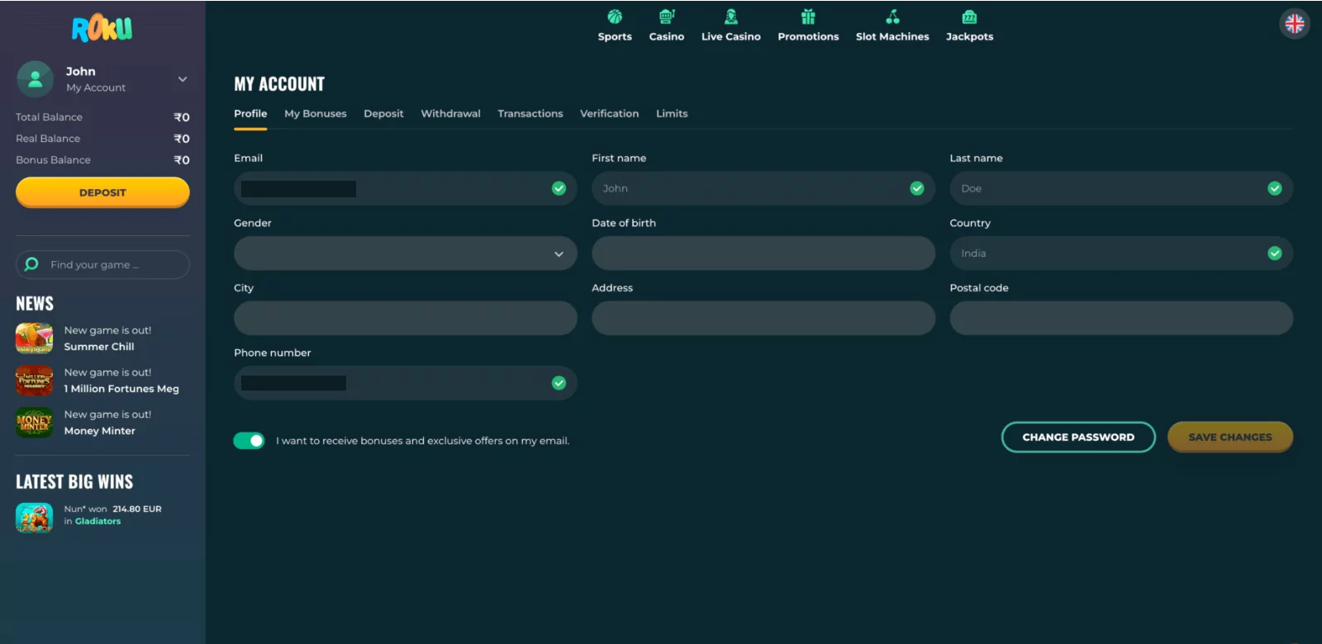Viewport: 1322px width, 644px height.
Task: Open the Promotions gift icon
Action: (808, 17)
